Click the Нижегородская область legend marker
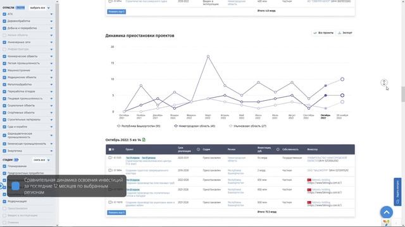This screenshot has height=227, width=405. 176,126
